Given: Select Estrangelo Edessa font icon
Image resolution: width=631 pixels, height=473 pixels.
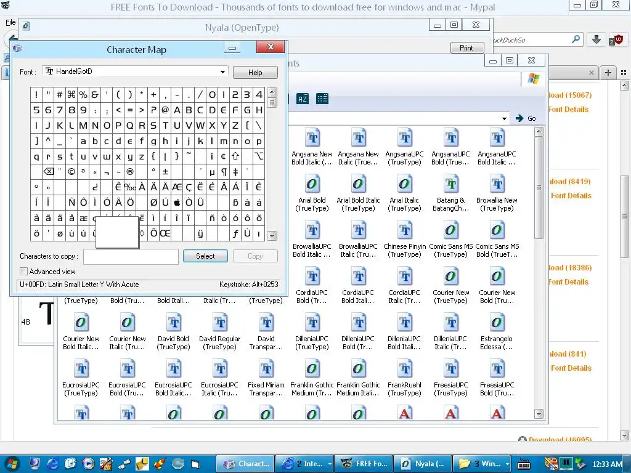Looking at the screenshot, I should (497, 332).
